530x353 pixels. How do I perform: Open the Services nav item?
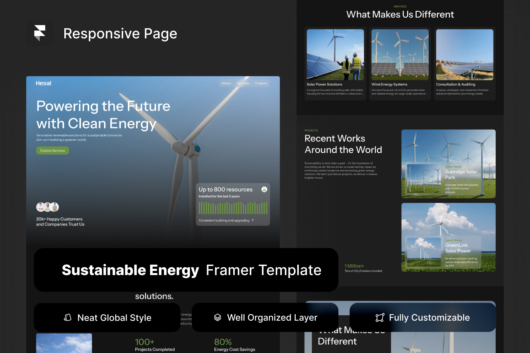(243, 83)
